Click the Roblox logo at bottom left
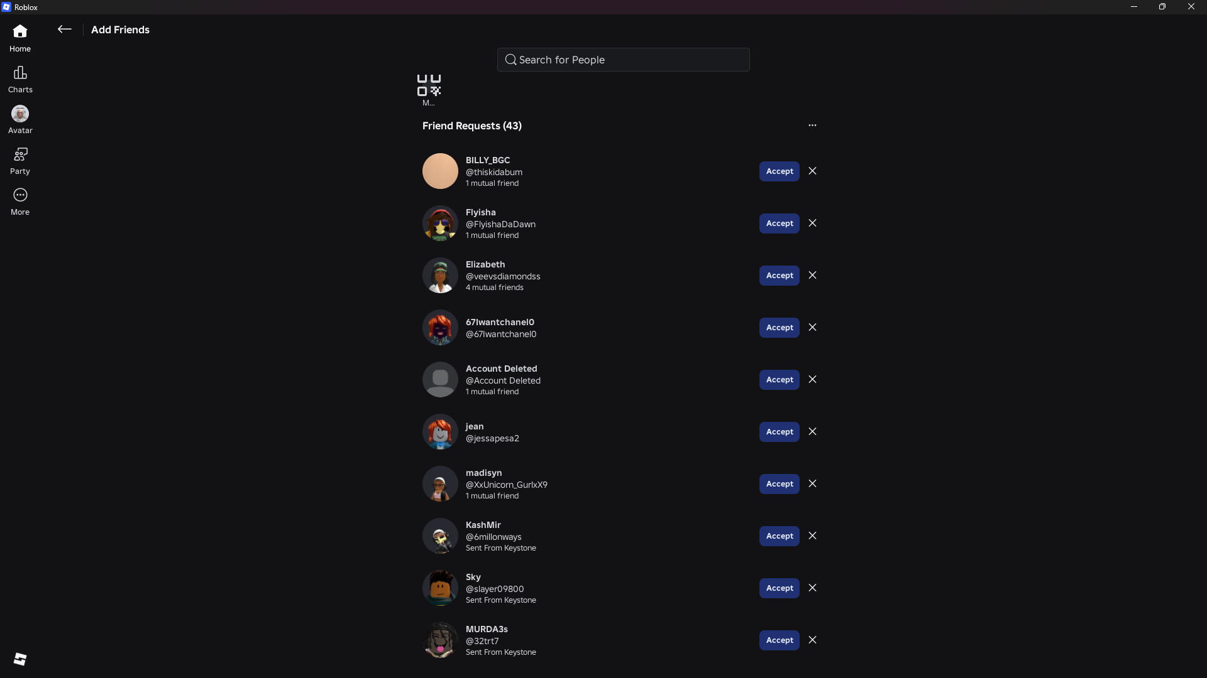 [x=20, y=659]
